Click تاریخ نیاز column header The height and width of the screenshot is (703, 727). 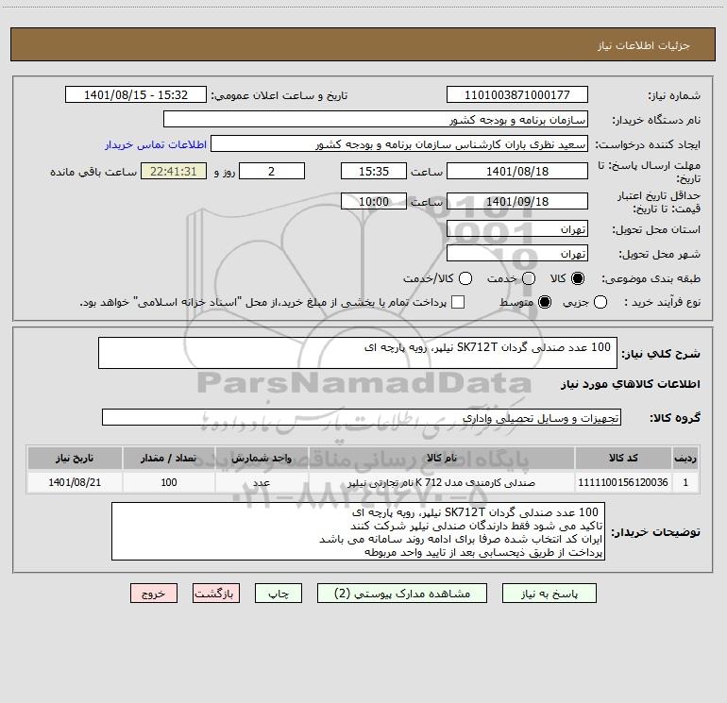point(75,458)
